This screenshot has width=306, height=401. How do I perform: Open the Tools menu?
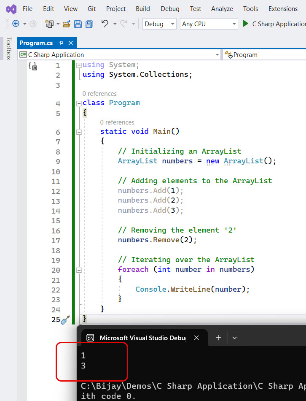click(250, 9)
